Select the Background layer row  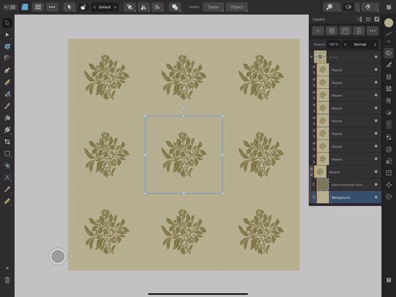(346, 197)
